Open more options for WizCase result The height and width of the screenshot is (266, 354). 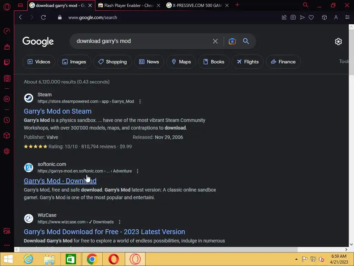(x=119, y=222)
